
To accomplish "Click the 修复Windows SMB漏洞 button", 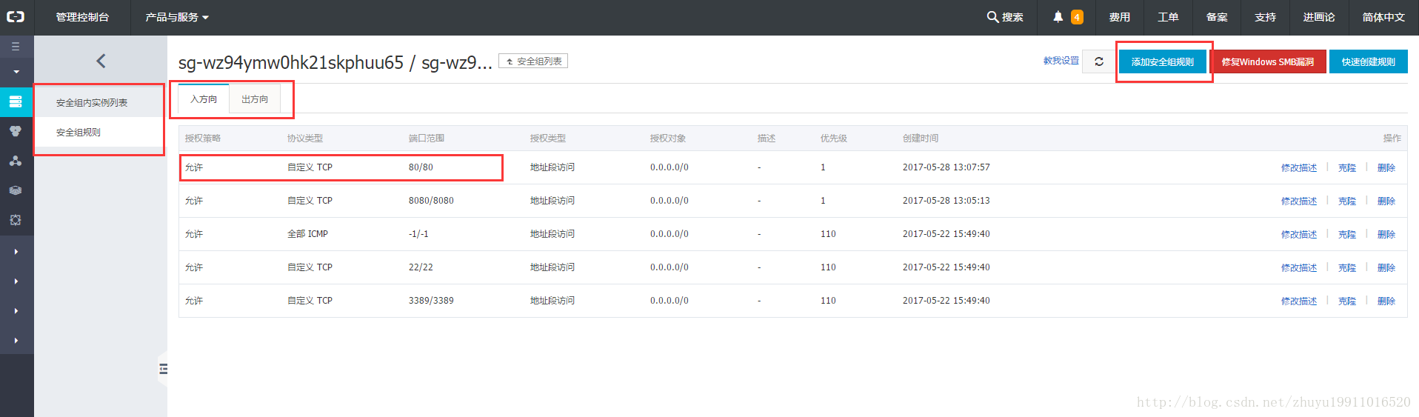I will click(1268, 61).
